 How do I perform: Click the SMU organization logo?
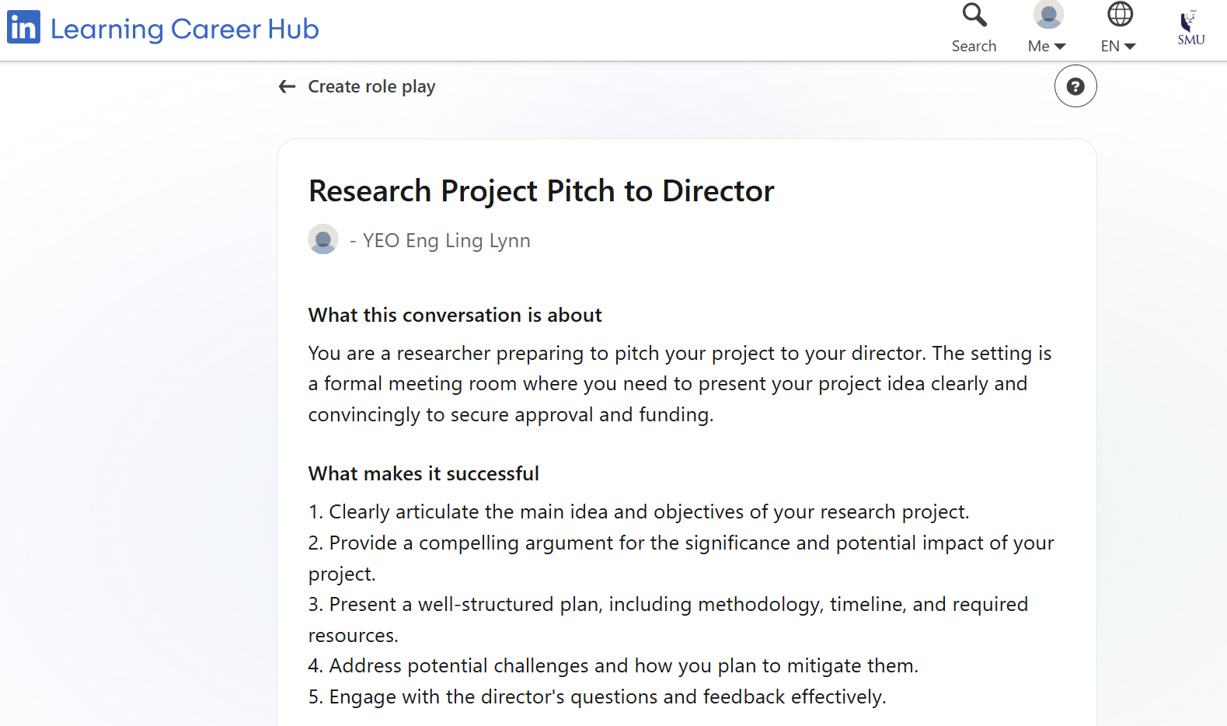point(1190,28)
